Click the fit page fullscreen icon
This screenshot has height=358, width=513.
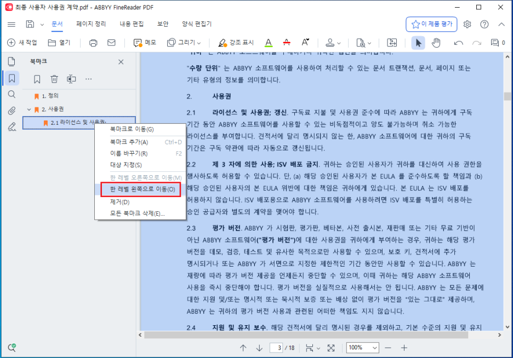click(331, 348)
